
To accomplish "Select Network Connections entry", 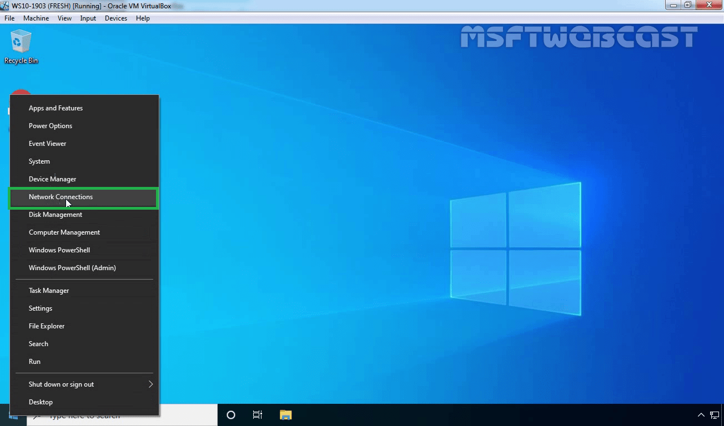I will (83, 197).
